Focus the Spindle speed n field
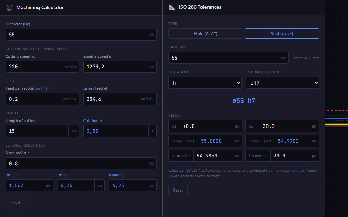 (x=114, y=67)
